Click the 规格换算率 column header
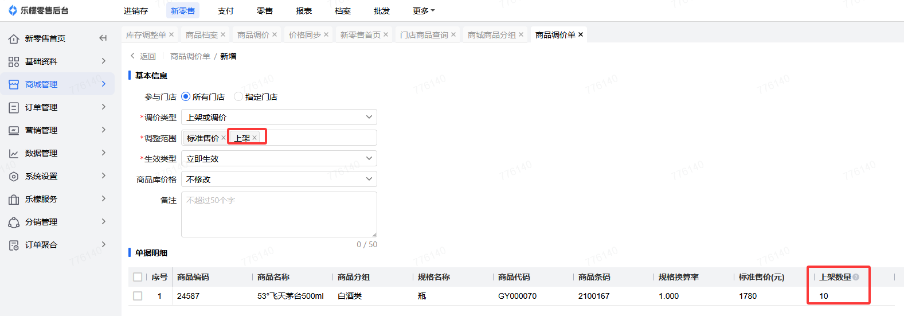 [679, 277]
